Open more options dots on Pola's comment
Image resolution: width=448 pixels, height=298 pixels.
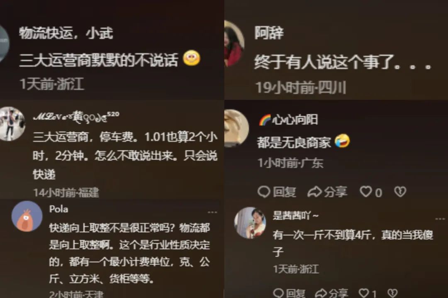coord(212,212)
